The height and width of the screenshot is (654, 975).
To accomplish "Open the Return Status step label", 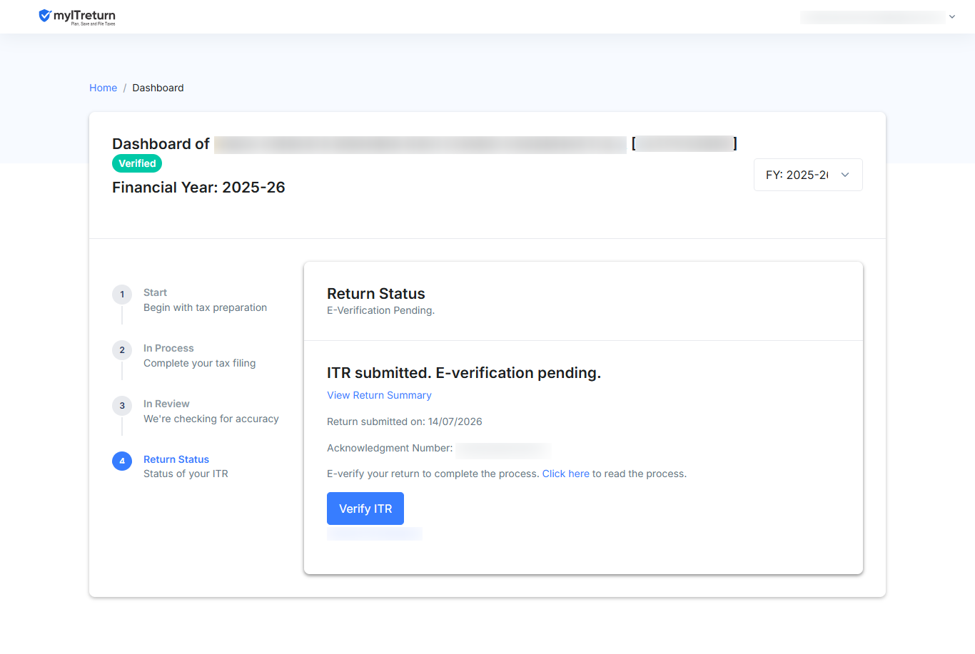I will pos(176,459).
